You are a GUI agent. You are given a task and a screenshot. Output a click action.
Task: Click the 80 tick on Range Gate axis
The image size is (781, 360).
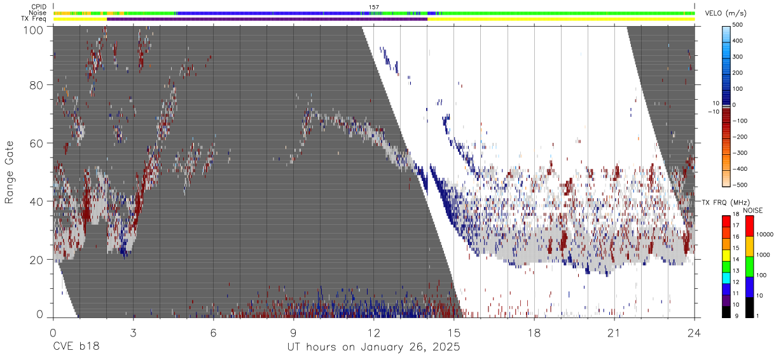37,85
